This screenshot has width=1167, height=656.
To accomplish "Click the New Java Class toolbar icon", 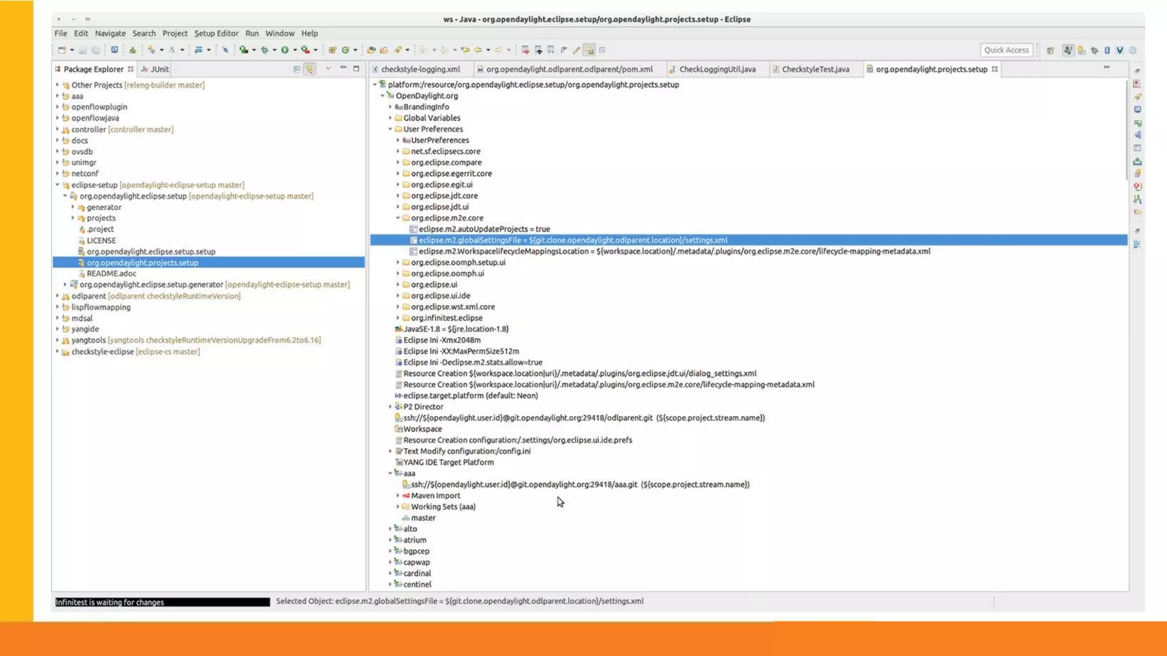I will click(345, 50).
